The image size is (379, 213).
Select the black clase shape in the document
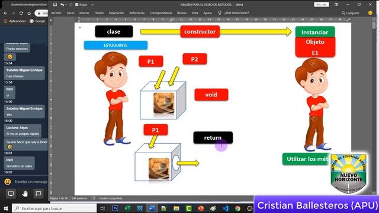pyautogui.click(x=114, y=31)
